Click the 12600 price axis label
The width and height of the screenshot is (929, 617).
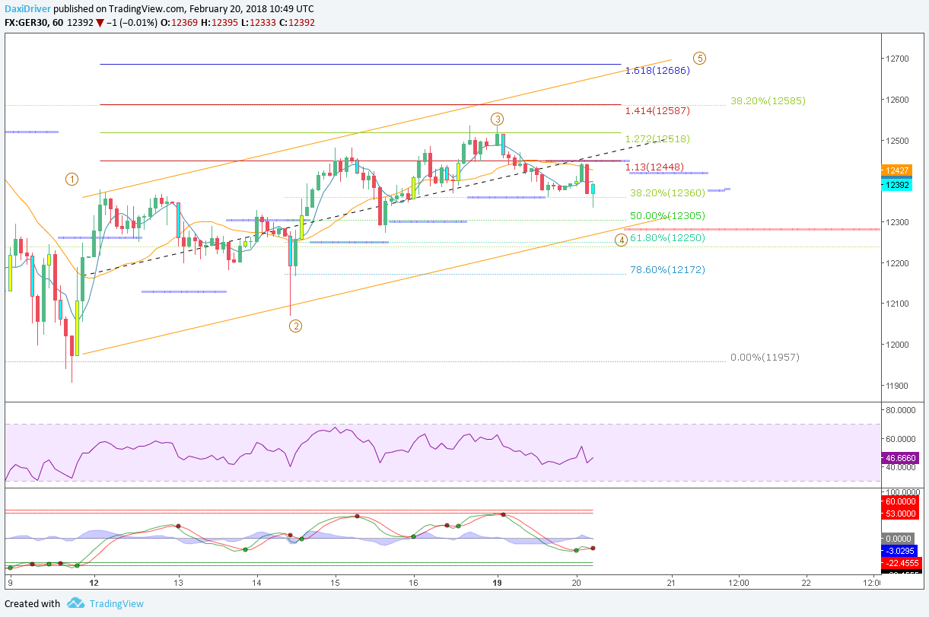[896, 100]
